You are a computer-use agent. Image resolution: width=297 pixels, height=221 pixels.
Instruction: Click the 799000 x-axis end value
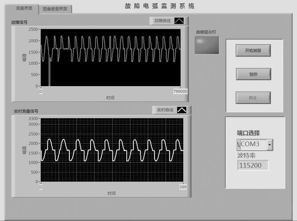180,92
